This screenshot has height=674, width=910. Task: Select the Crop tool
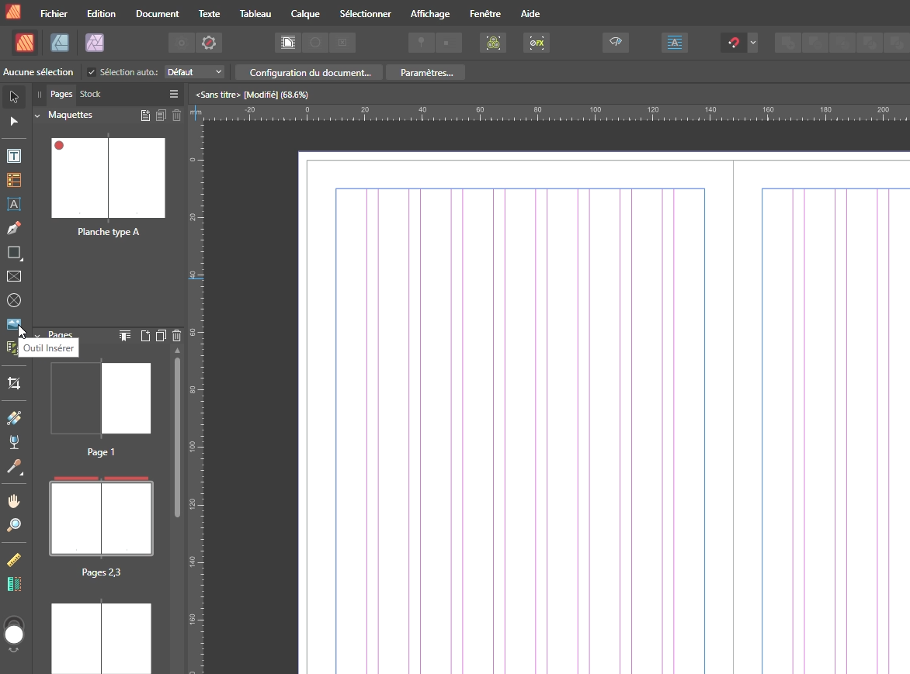[x=14, y=383]
